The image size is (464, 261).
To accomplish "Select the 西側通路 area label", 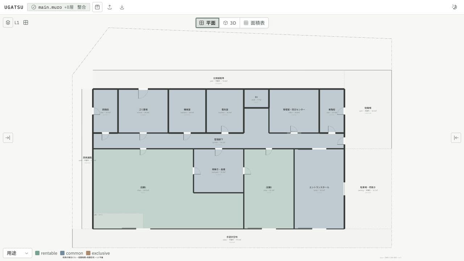I will tap(87, 158).
